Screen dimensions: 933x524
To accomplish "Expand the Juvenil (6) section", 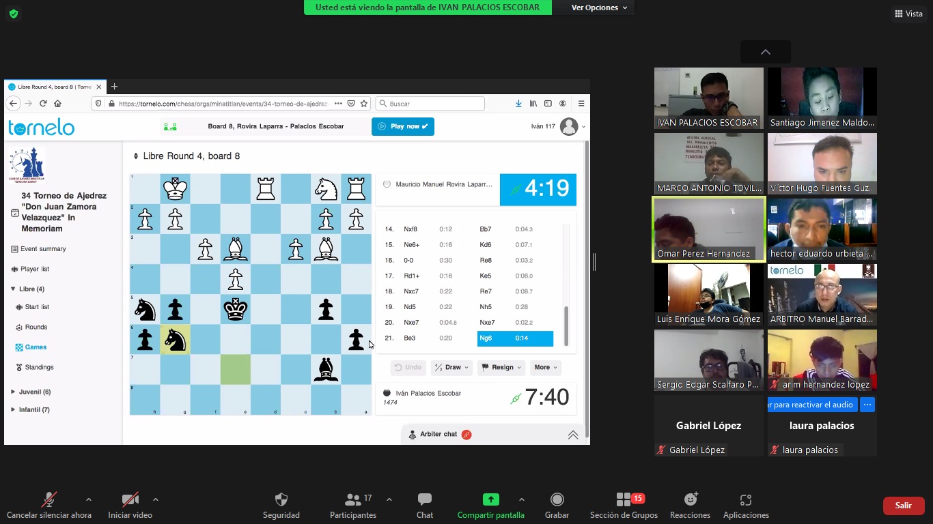I will tap(34, 392).
